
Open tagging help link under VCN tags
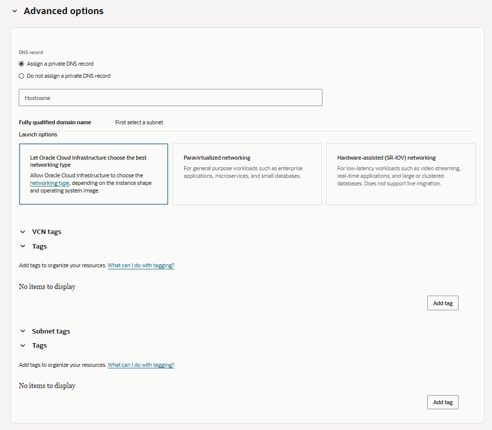click(x=141, y=265)
